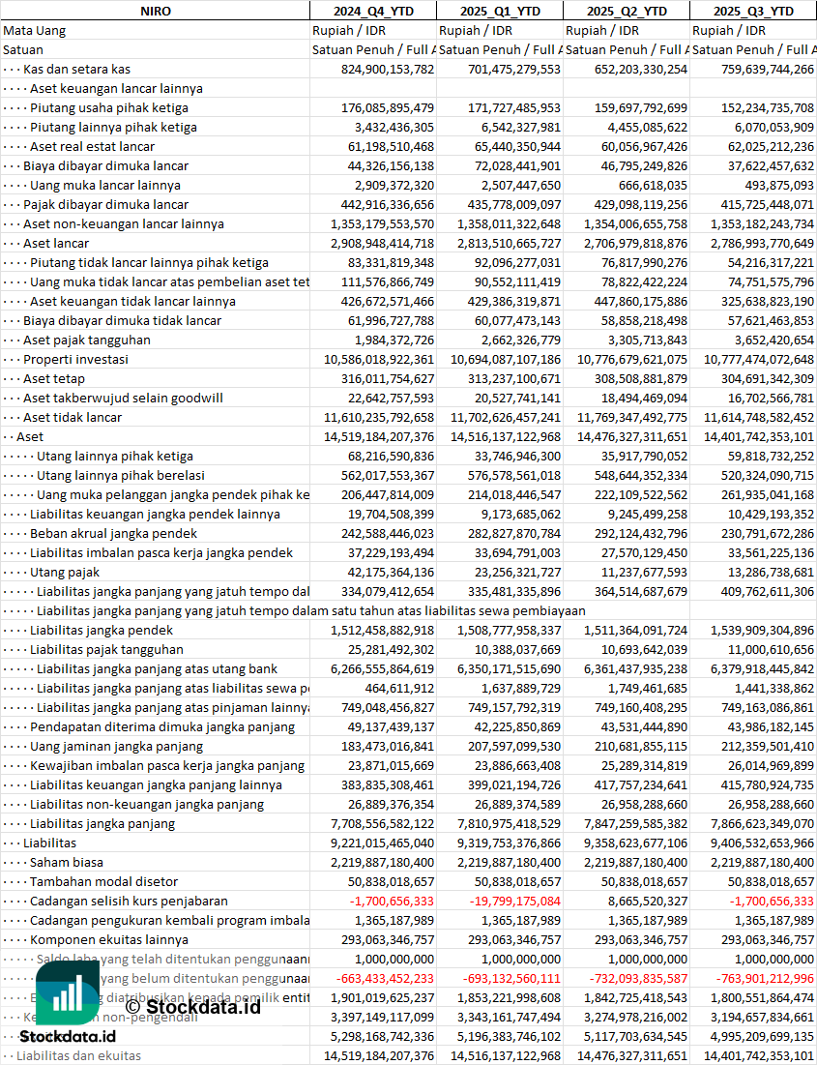817x1065 pixels.
Task: Click value 1,512,458,882,918
Action: (x=383, y=631)
